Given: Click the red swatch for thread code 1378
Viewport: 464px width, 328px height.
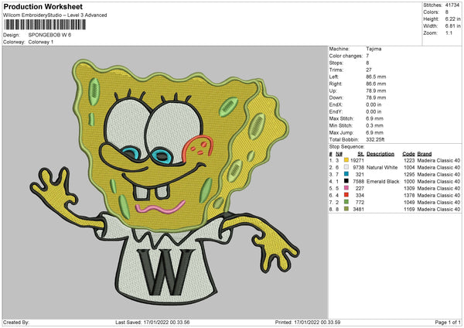Looking at the screenshot, I should click(x=346, y=195).
